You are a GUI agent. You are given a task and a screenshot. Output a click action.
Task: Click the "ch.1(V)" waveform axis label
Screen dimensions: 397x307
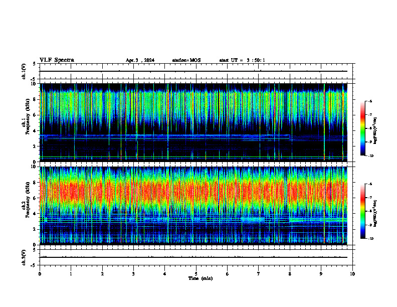click(x=24, y=71)
